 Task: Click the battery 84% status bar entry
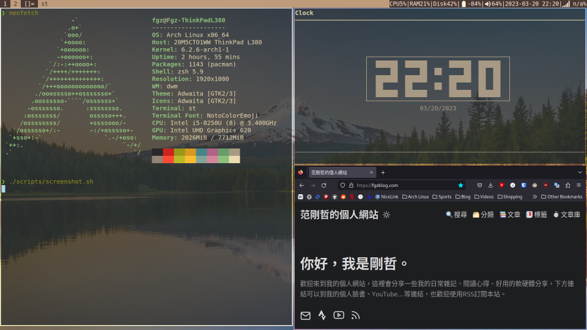(471, 4)
